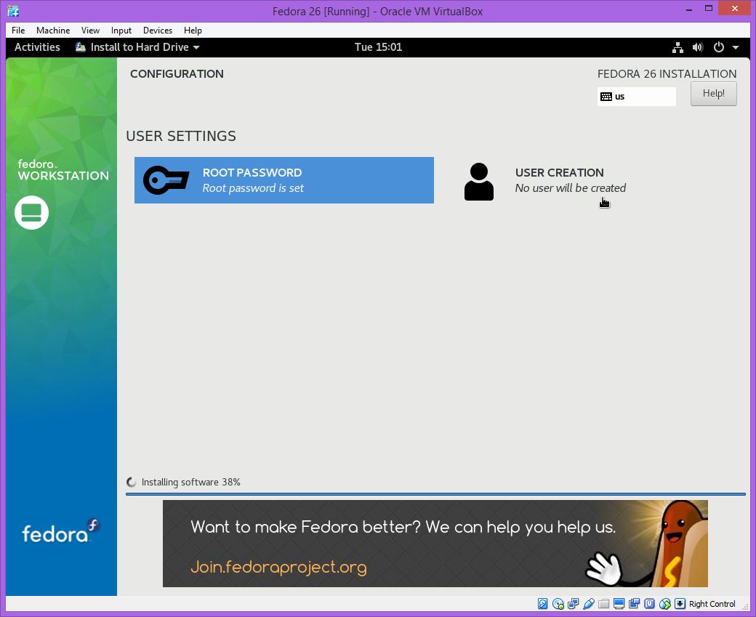Click the USER SETTINGS heading
This screenshot has width=756, height=617.
(181, 136)
